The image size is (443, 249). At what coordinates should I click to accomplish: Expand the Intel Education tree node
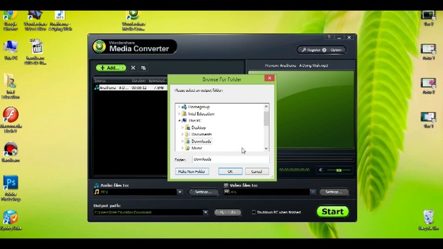[x=179, y=113]
